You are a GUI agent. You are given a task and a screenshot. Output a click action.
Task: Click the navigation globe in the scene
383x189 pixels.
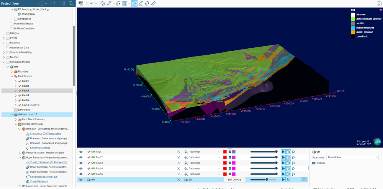(x=377, y=142)
